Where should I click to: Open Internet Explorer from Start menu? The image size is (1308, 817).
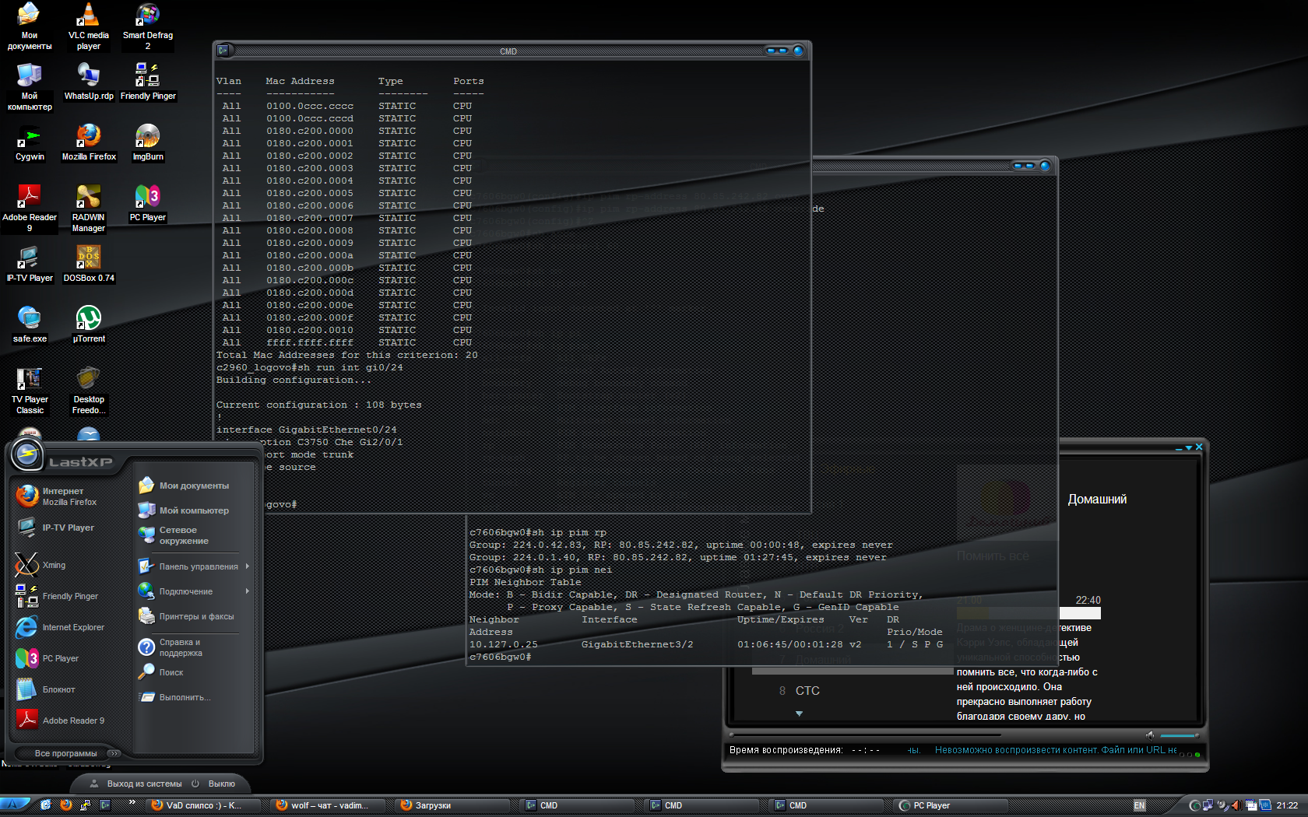70,627
